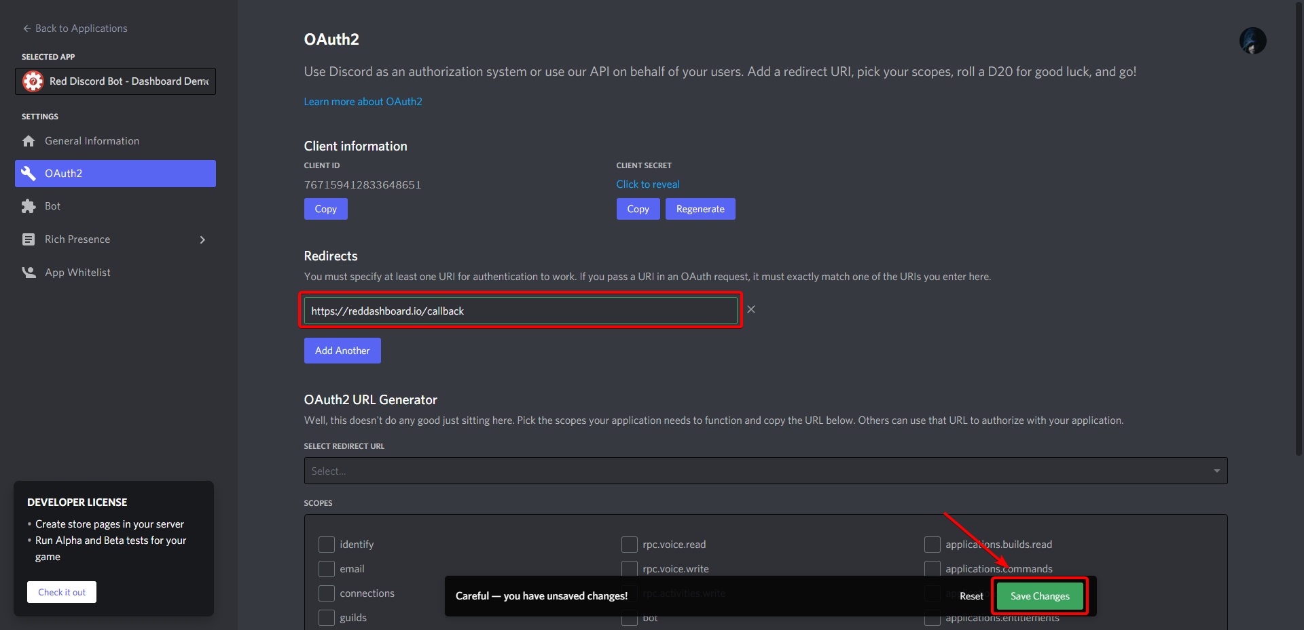
Task: Open General Information settings page
Action: click(x=115, y=141)
